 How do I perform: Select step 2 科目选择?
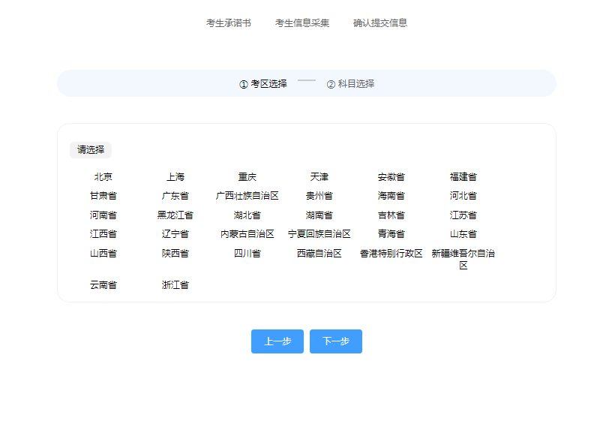350,84
